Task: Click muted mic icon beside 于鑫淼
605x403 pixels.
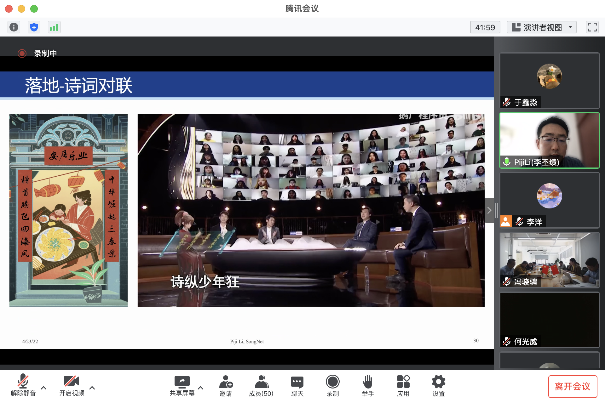Action: tap(507, 102)
